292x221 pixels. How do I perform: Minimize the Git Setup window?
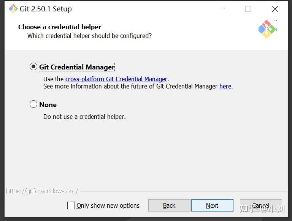pos(221,9)
